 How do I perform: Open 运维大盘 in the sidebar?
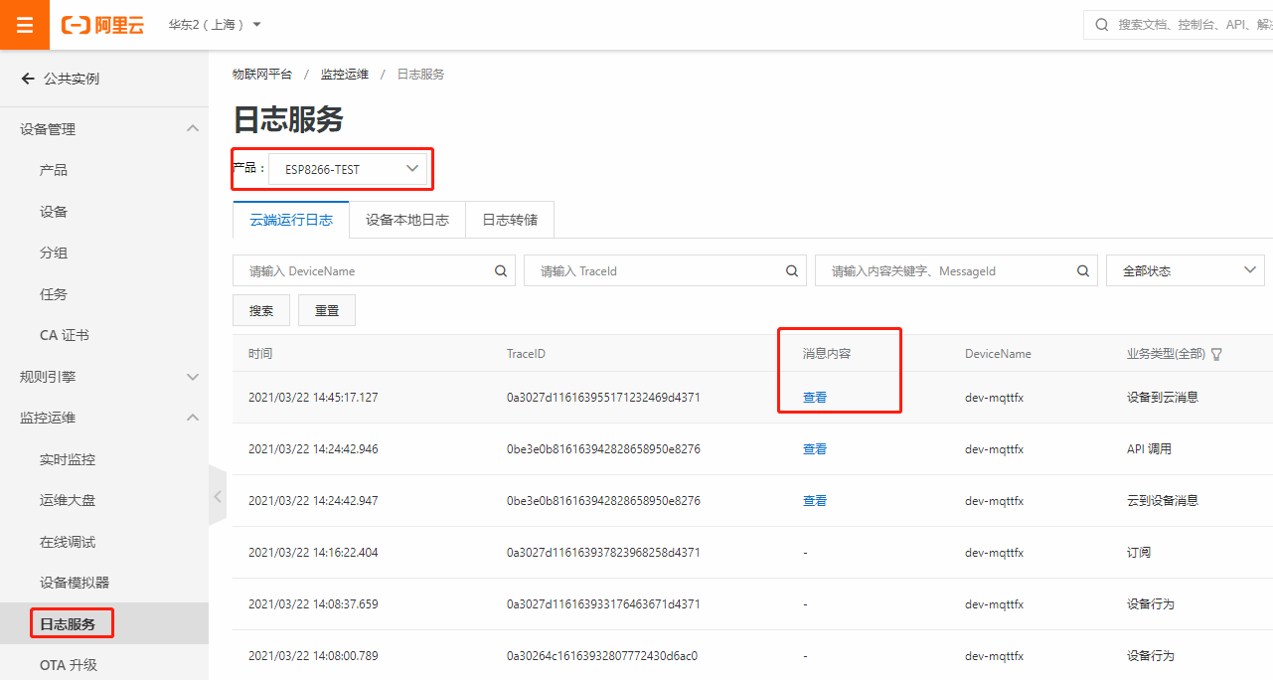click(x=68, y=500)
